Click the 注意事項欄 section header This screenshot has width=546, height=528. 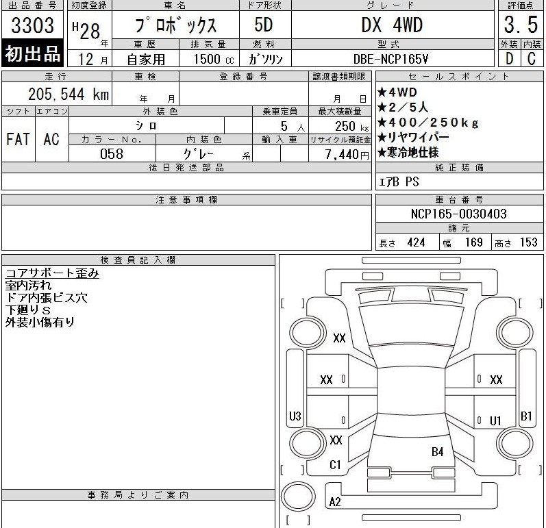(186, 200)
